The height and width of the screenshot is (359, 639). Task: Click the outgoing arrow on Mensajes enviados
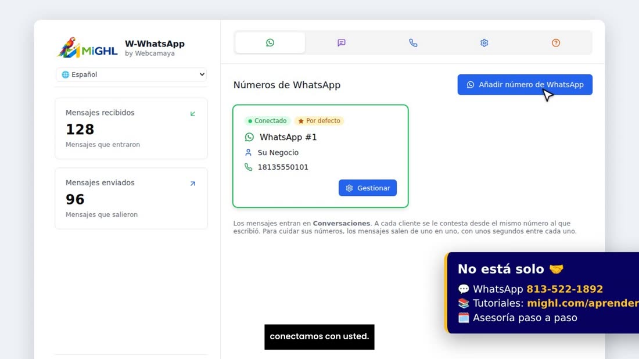point(193,184)
